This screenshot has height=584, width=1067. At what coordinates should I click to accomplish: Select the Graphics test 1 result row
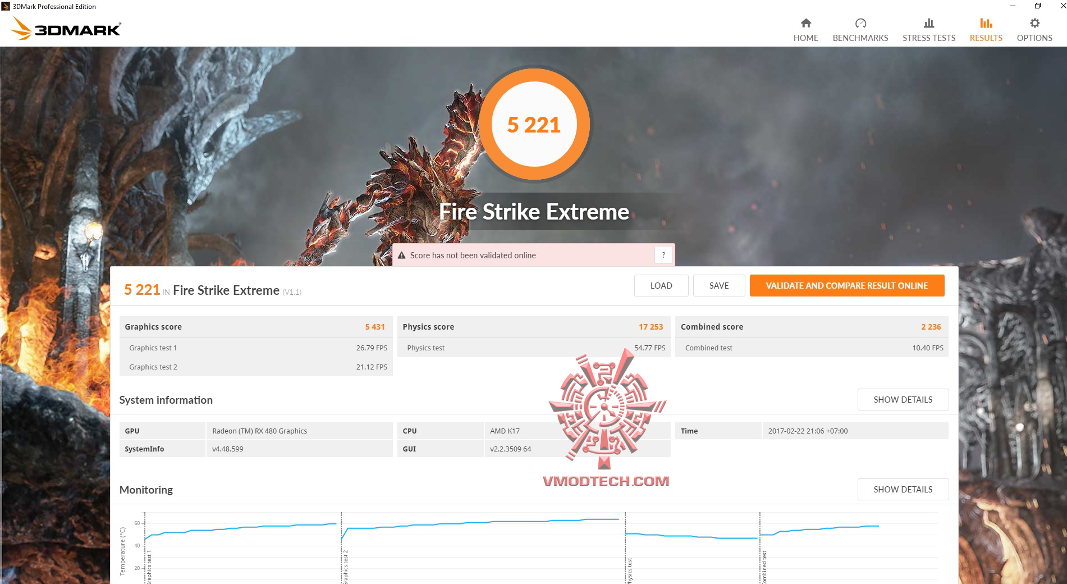(256, 348)
